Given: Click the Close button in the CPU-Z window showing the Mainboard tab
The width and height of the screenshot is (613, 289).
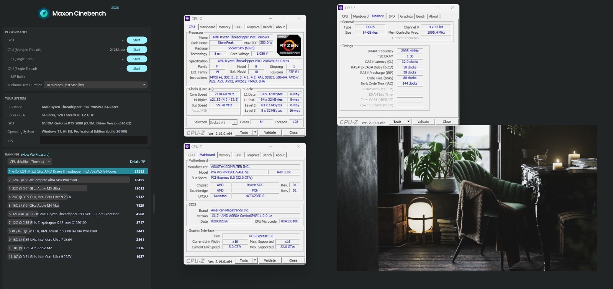Looking at the screenshot, I should pyautogui.click(x=293, y=260).
